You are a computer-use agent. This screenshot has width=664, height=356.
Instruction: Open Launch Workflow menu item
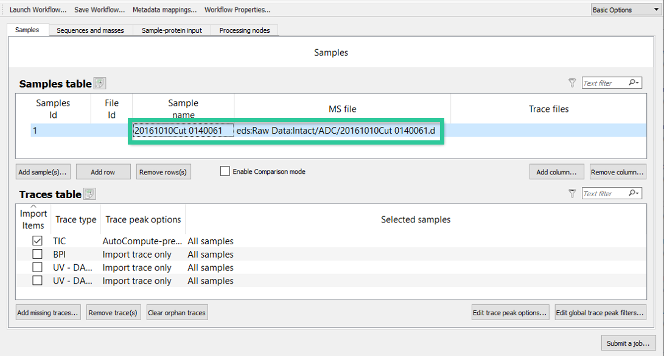click(38, 10)
